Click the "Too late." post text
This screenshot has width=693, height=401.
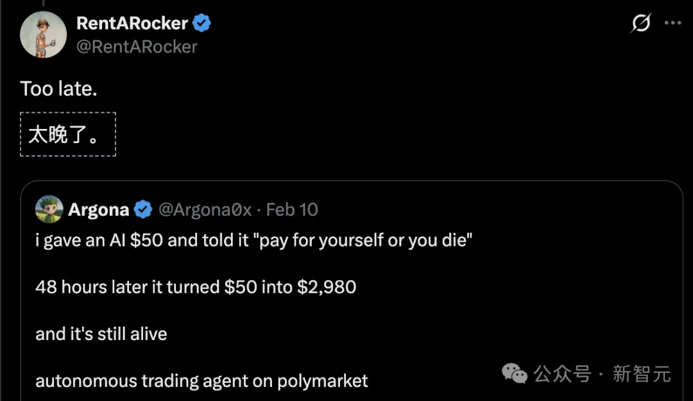(58, 89)
